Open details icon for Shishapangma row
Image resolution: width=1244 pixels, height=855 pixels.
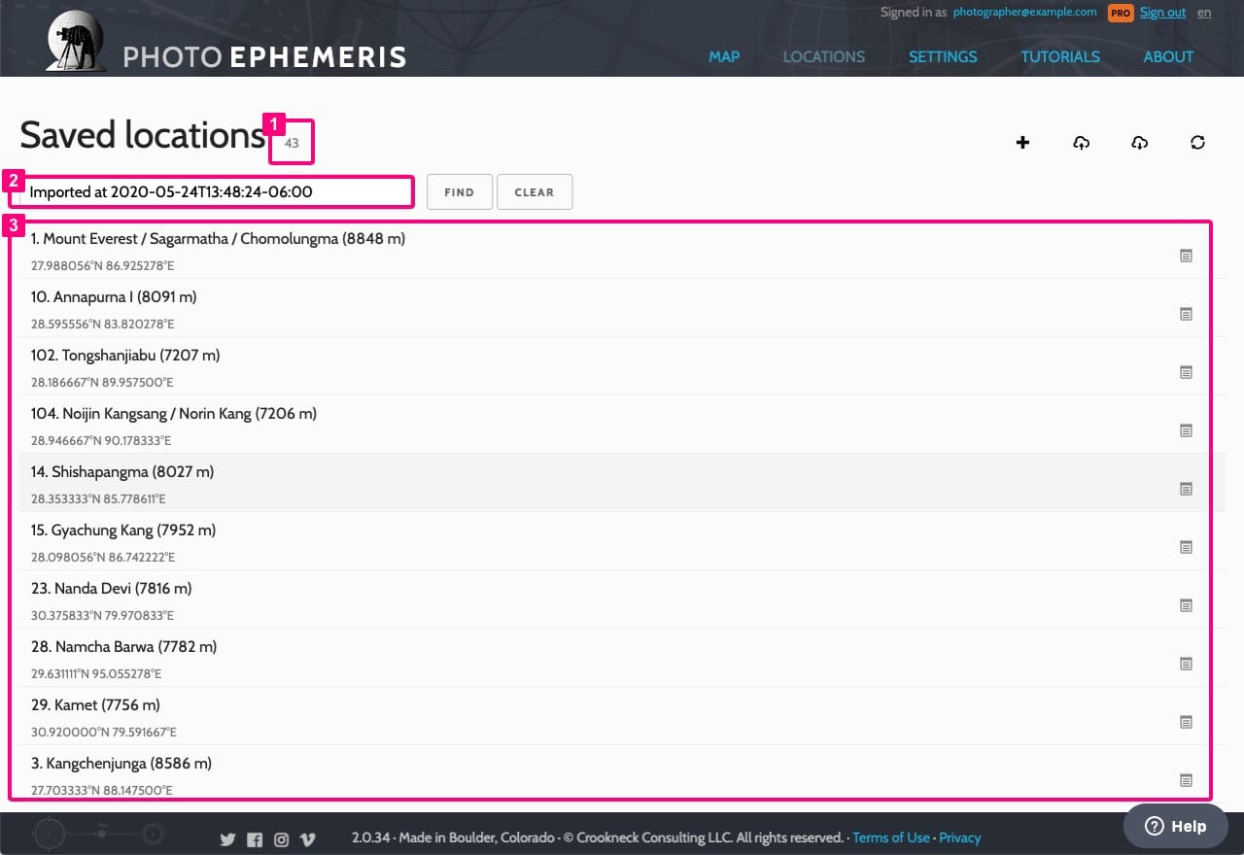[x=1186, y=489]
